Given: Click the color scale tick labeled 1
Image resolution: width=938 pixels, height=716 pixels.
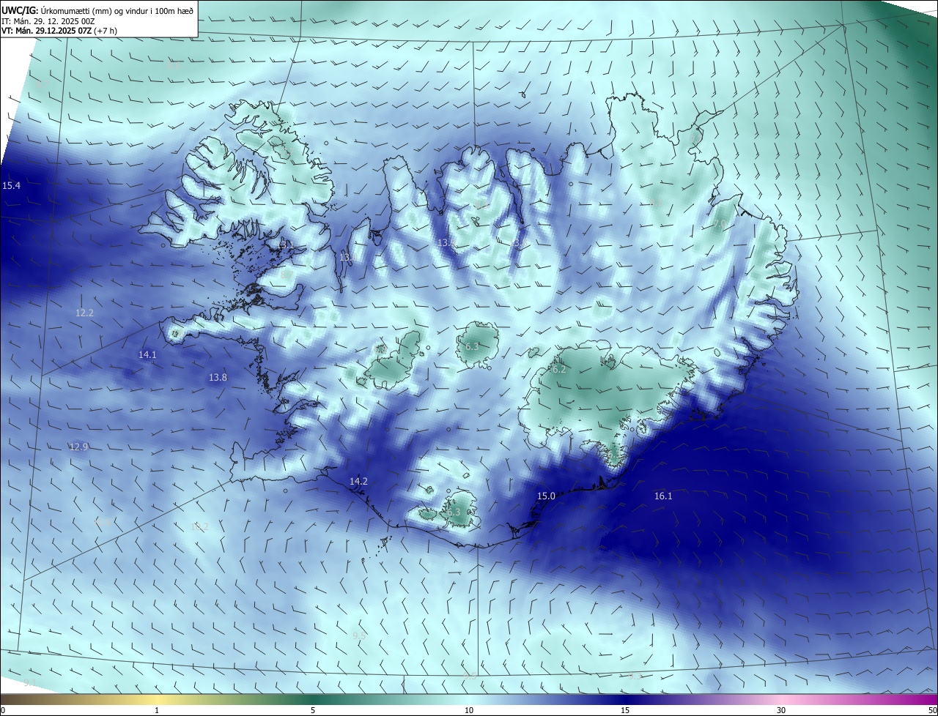Looking at the screenshot, I should (157, 710).
